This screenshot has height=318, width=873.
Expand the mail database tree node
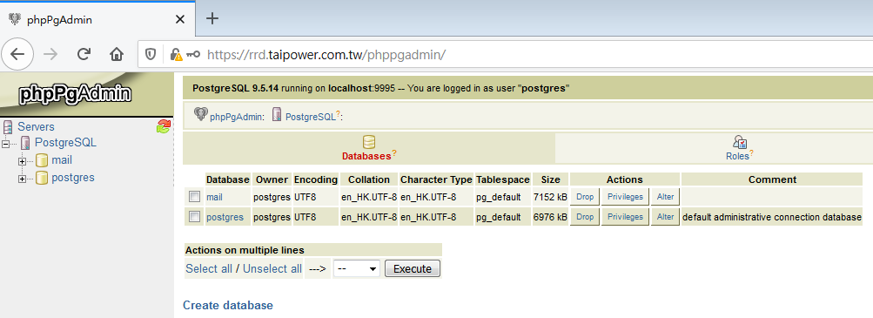coord(23,161)
